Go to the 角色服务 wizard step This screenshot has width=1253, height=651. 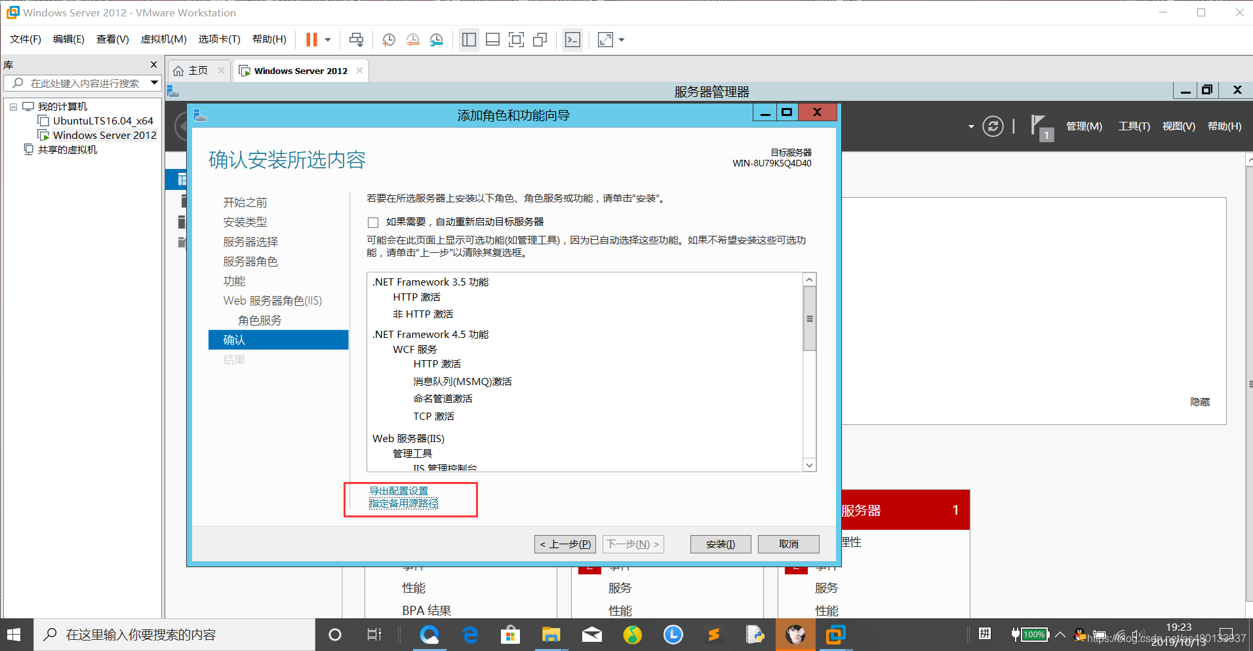(260, 321)
